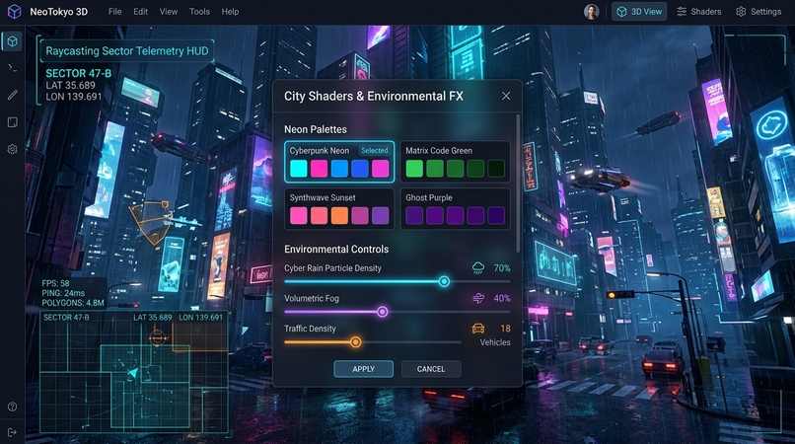Click the NeoTokyo 3D cube logo
The image size is (795, 444).
click(x=14, y=11)
